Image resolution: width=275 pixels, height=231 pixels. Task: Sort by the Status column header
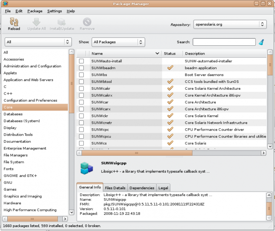tap(172, 53)
